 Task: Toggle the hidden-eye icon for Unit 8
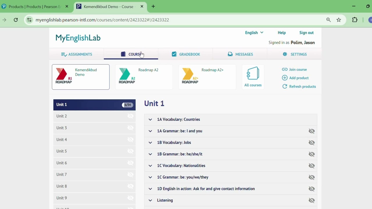(130, 186)
